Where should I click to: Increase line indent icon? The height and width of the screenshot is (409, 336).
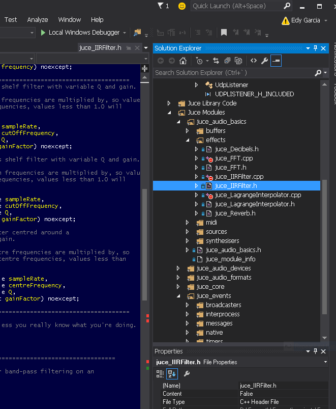tap(209, 33)
